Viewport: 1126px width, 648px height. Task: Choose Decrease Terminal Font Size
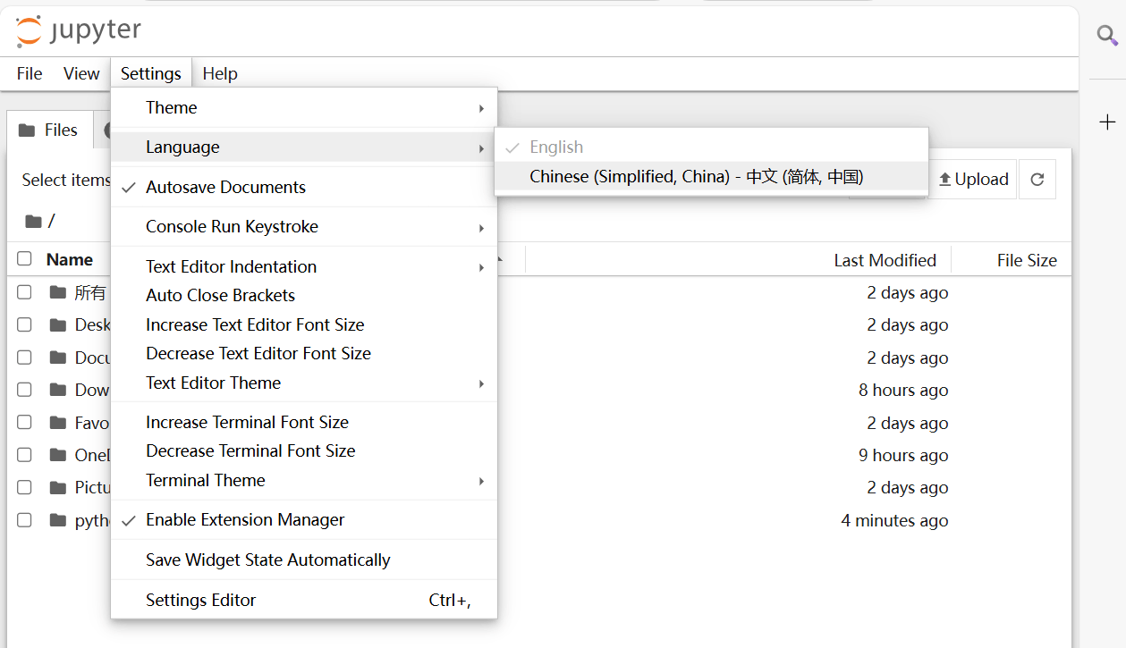coord(304,450)
